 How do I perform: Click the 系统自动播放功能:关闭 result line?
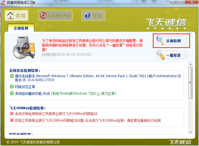(x=65, y=93)
